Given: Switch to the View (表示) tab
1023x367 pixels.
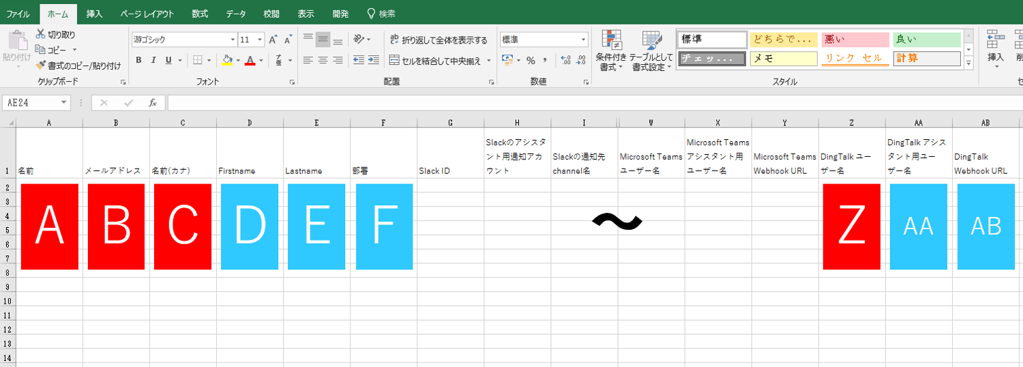Looking at the screenshot, I should point(306,14).
